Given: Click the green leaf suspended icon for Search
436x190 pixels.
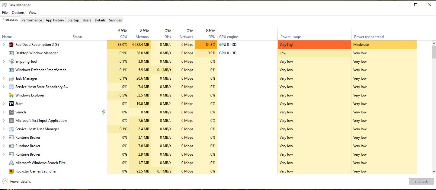Looking at the screenshot, I should pos(104,112).
